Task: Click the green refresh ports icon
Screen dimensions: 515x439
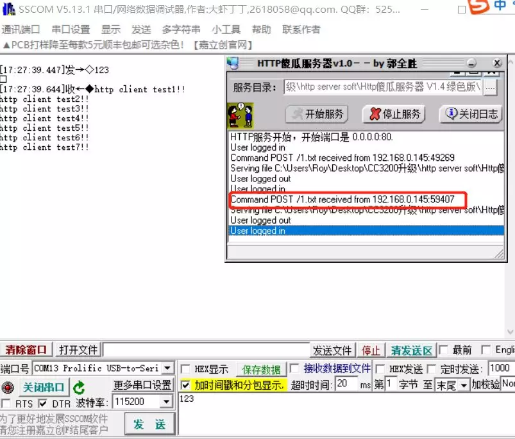Action: point(79,388)
